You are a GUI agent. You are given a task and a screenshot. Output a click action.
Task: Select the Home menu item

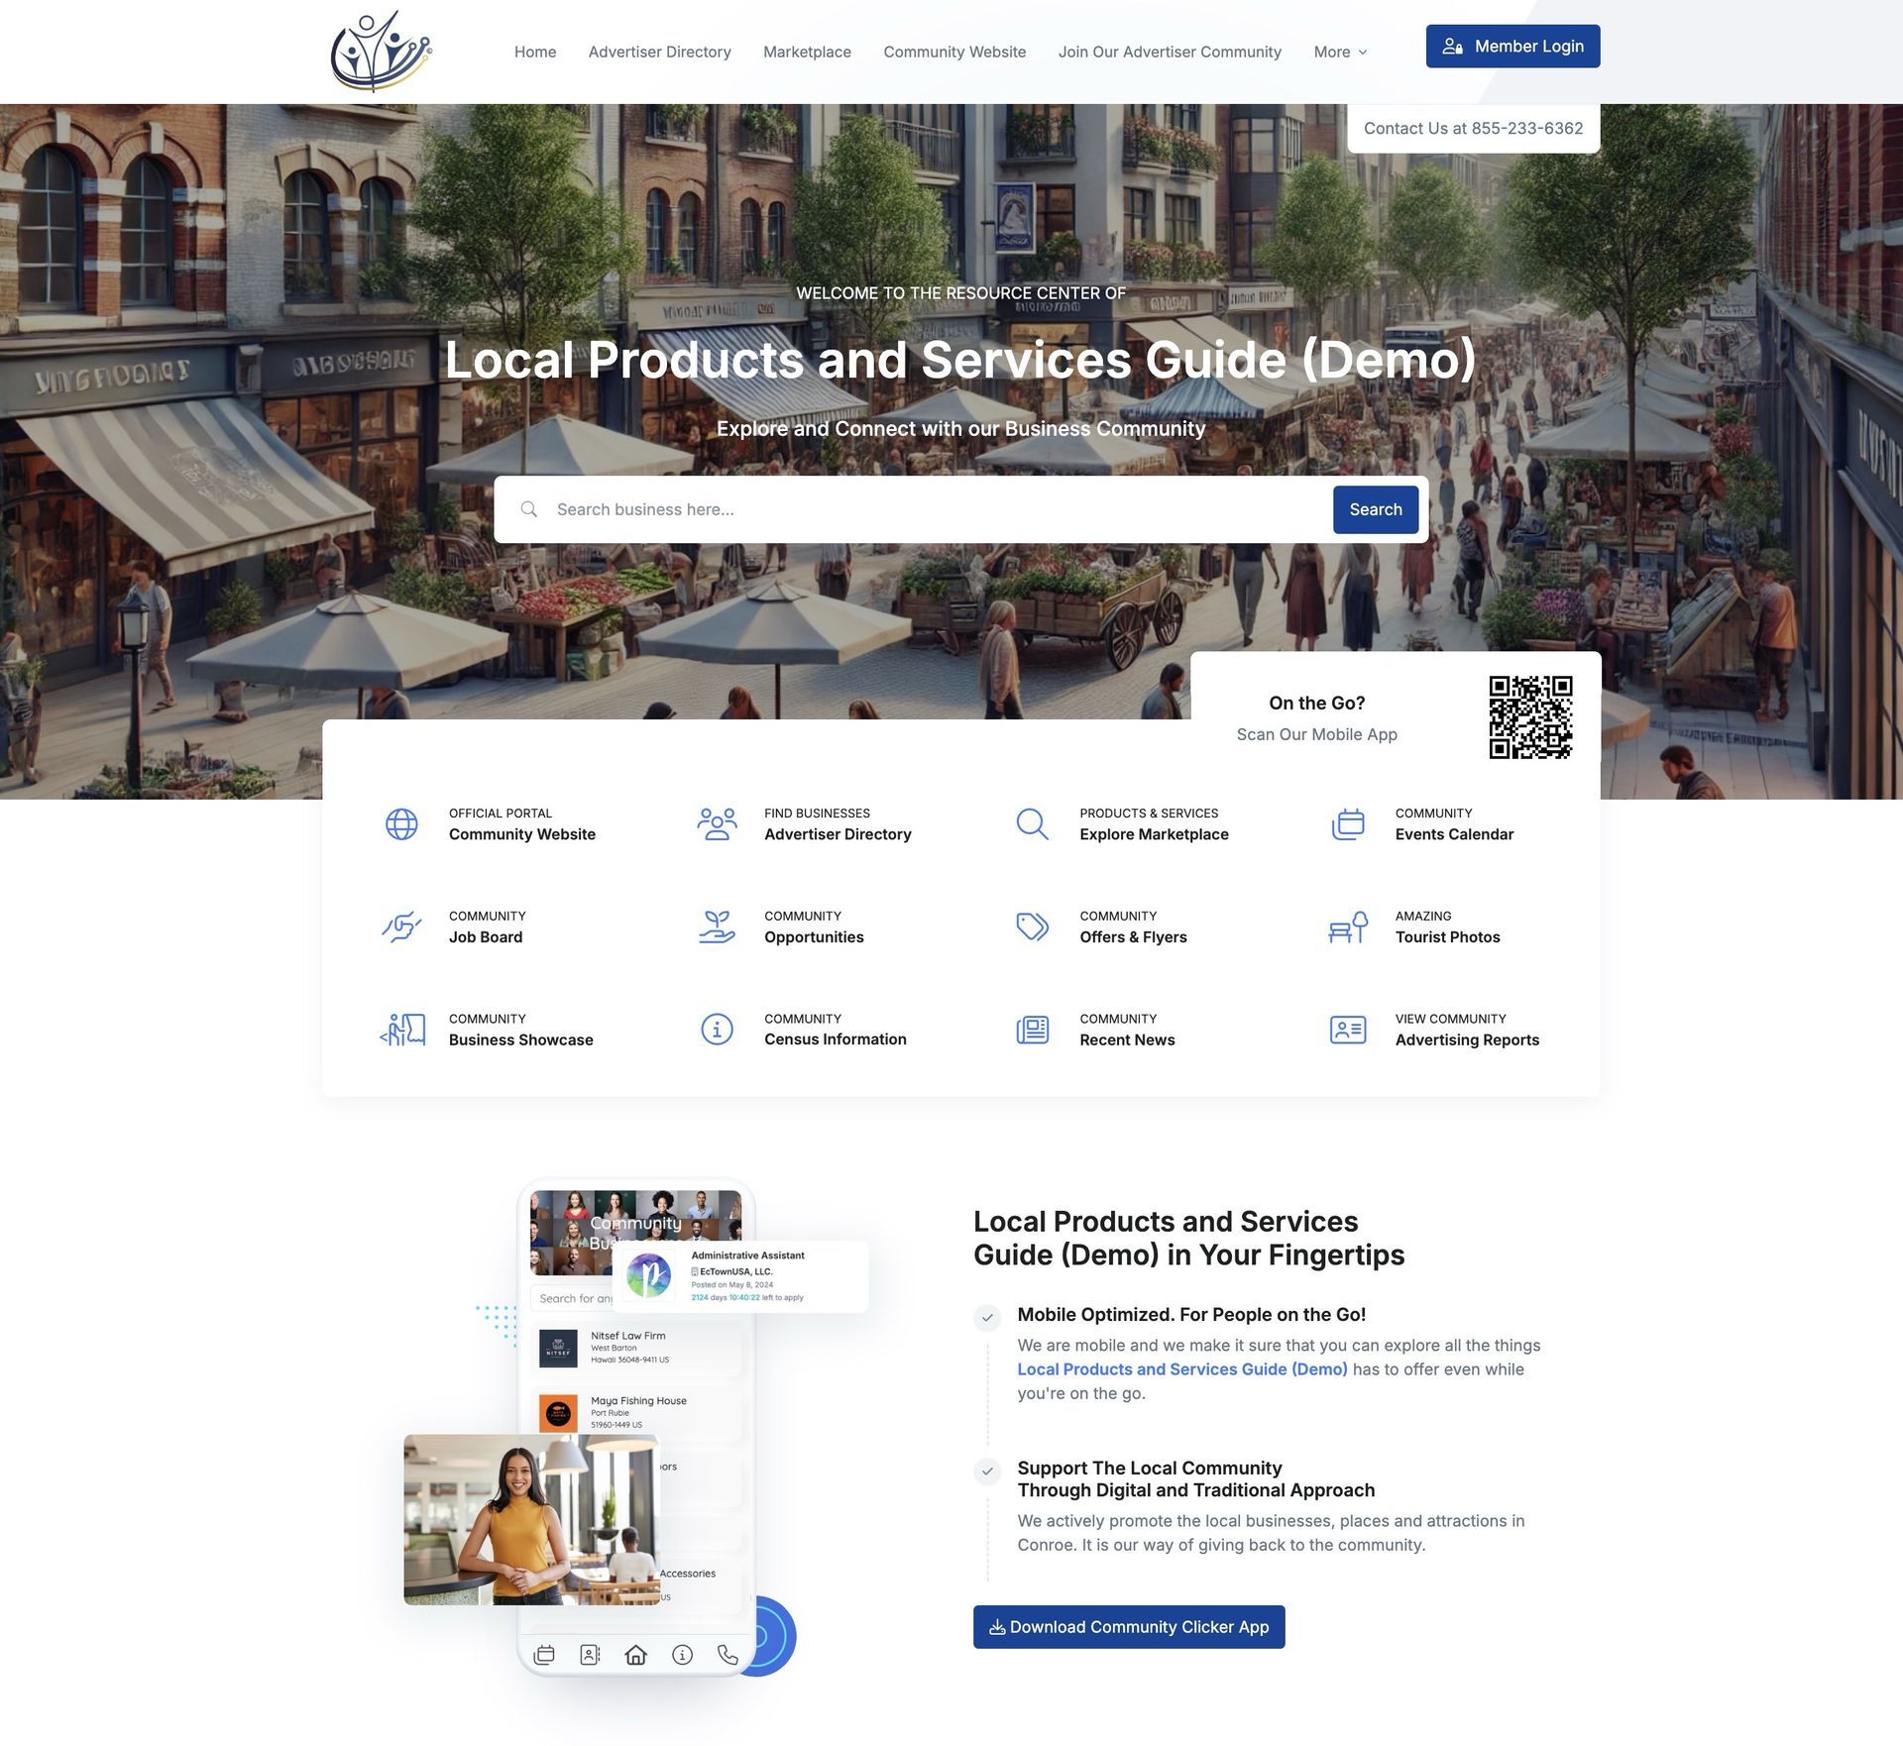[534, 50]
